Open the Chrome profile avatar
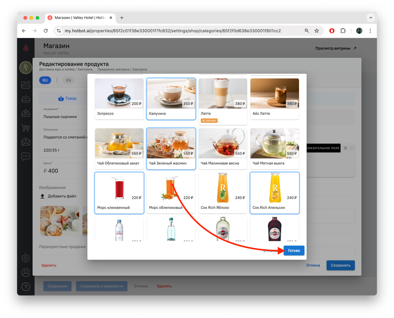 tap(359, 31)
